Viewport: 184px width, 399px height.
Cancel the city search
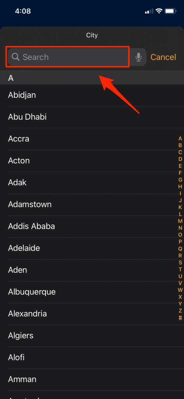point(163,57)
